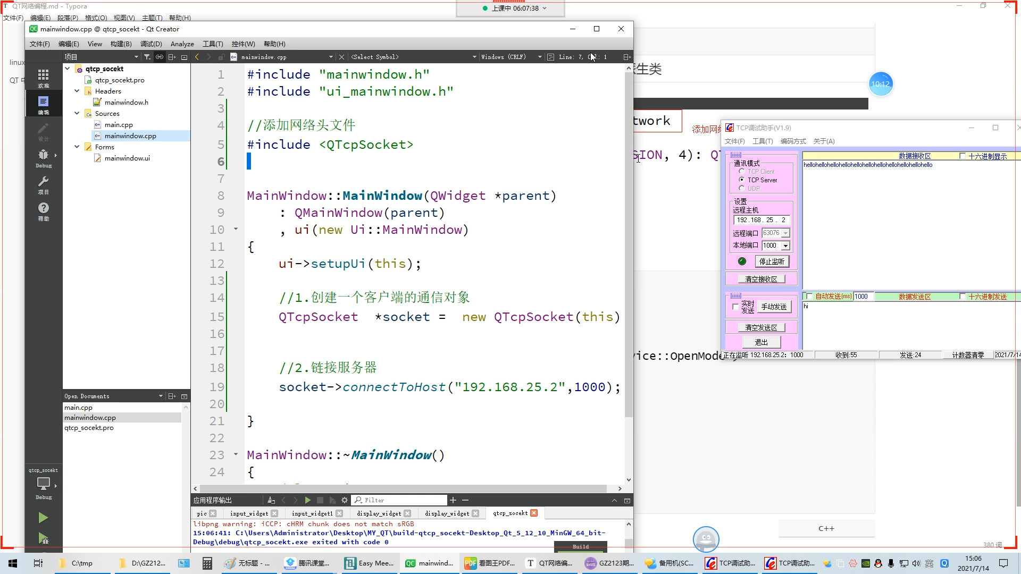Open application output settings gear
Screen dimensions: 1021x574
[x=345, y=500]
